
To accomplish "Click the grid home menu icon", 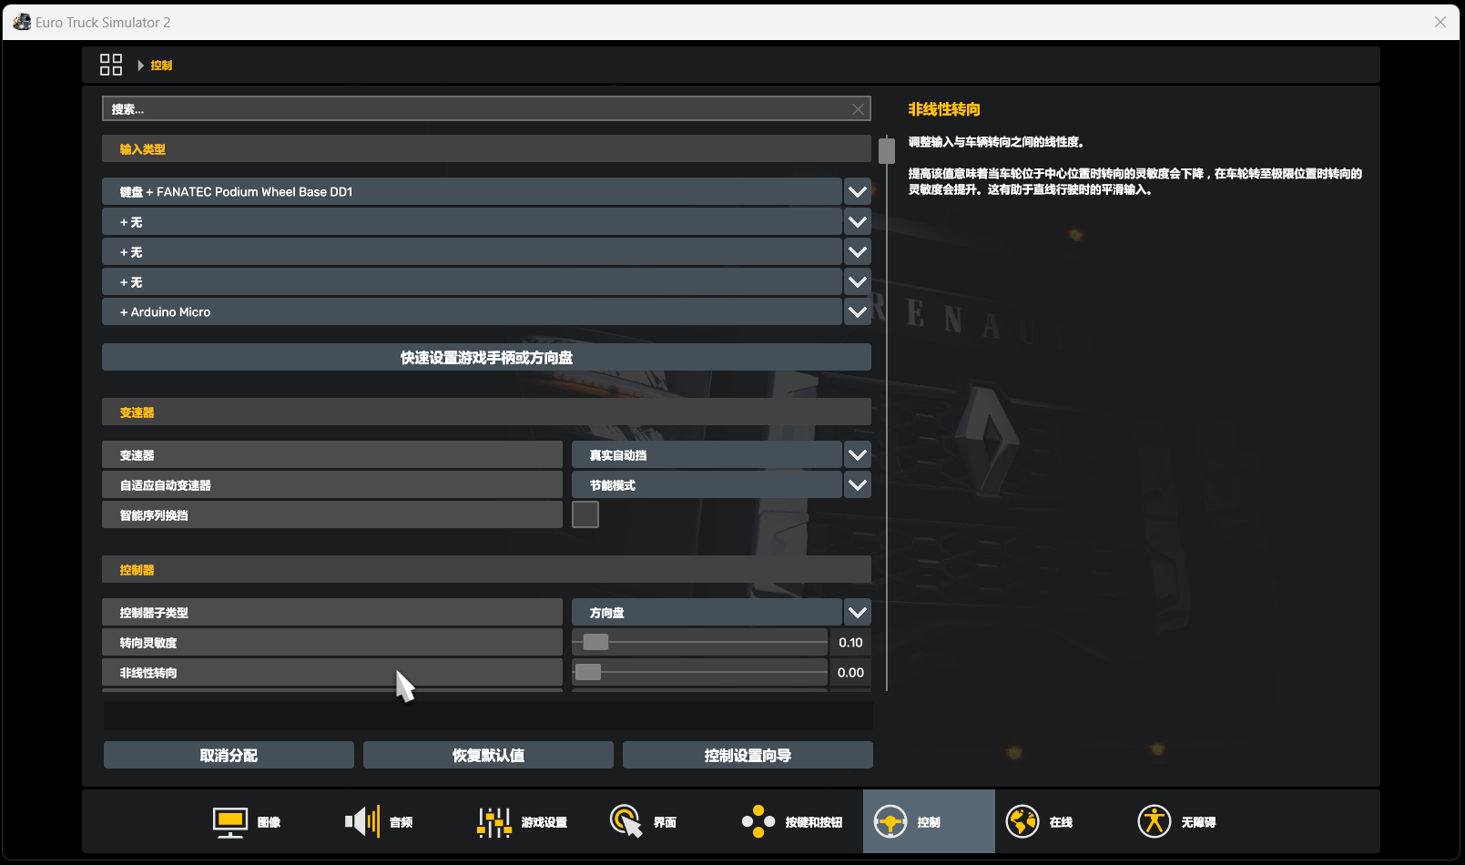I will pos(111,65).
